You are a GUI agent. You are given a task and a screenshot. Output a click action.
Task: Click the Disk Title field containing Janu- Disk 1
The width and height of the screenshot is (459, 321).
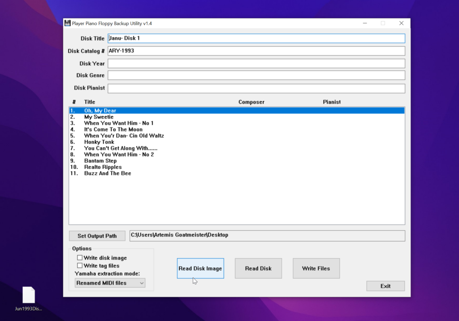[255, 38]
